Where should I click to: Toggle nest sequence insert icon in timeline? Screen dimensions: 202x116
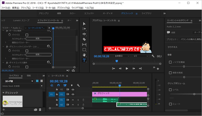click(52, 85)
